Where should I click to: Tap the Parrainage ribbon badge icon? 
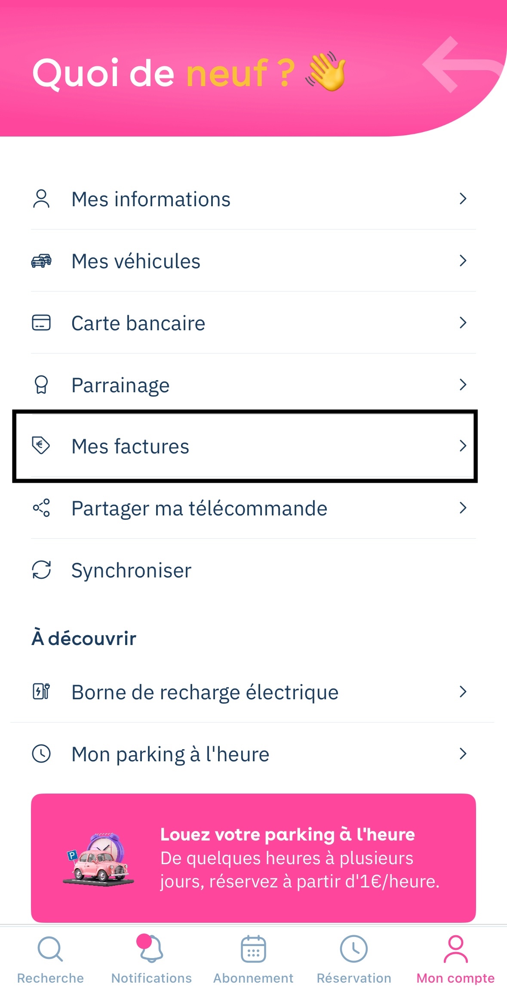[x=41, y=385]
